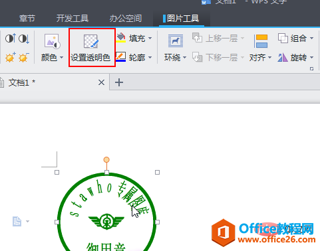Click the right-middle image resize handle

coord(157,222)
